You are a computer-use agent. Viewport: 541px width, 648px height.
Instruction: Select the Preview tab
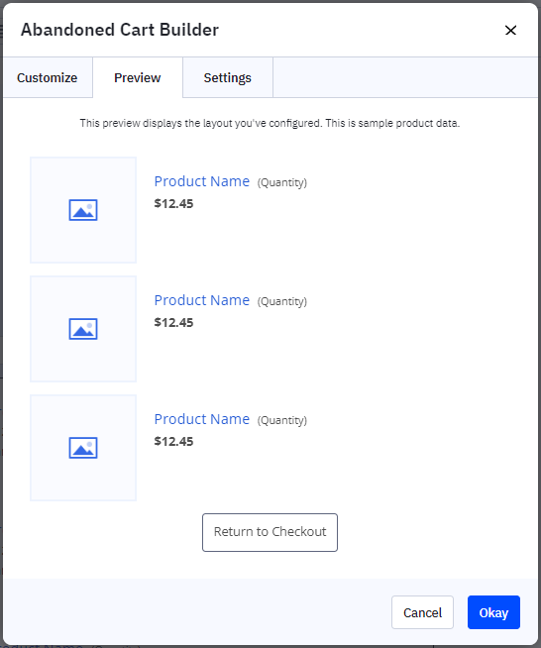[138, 77]
